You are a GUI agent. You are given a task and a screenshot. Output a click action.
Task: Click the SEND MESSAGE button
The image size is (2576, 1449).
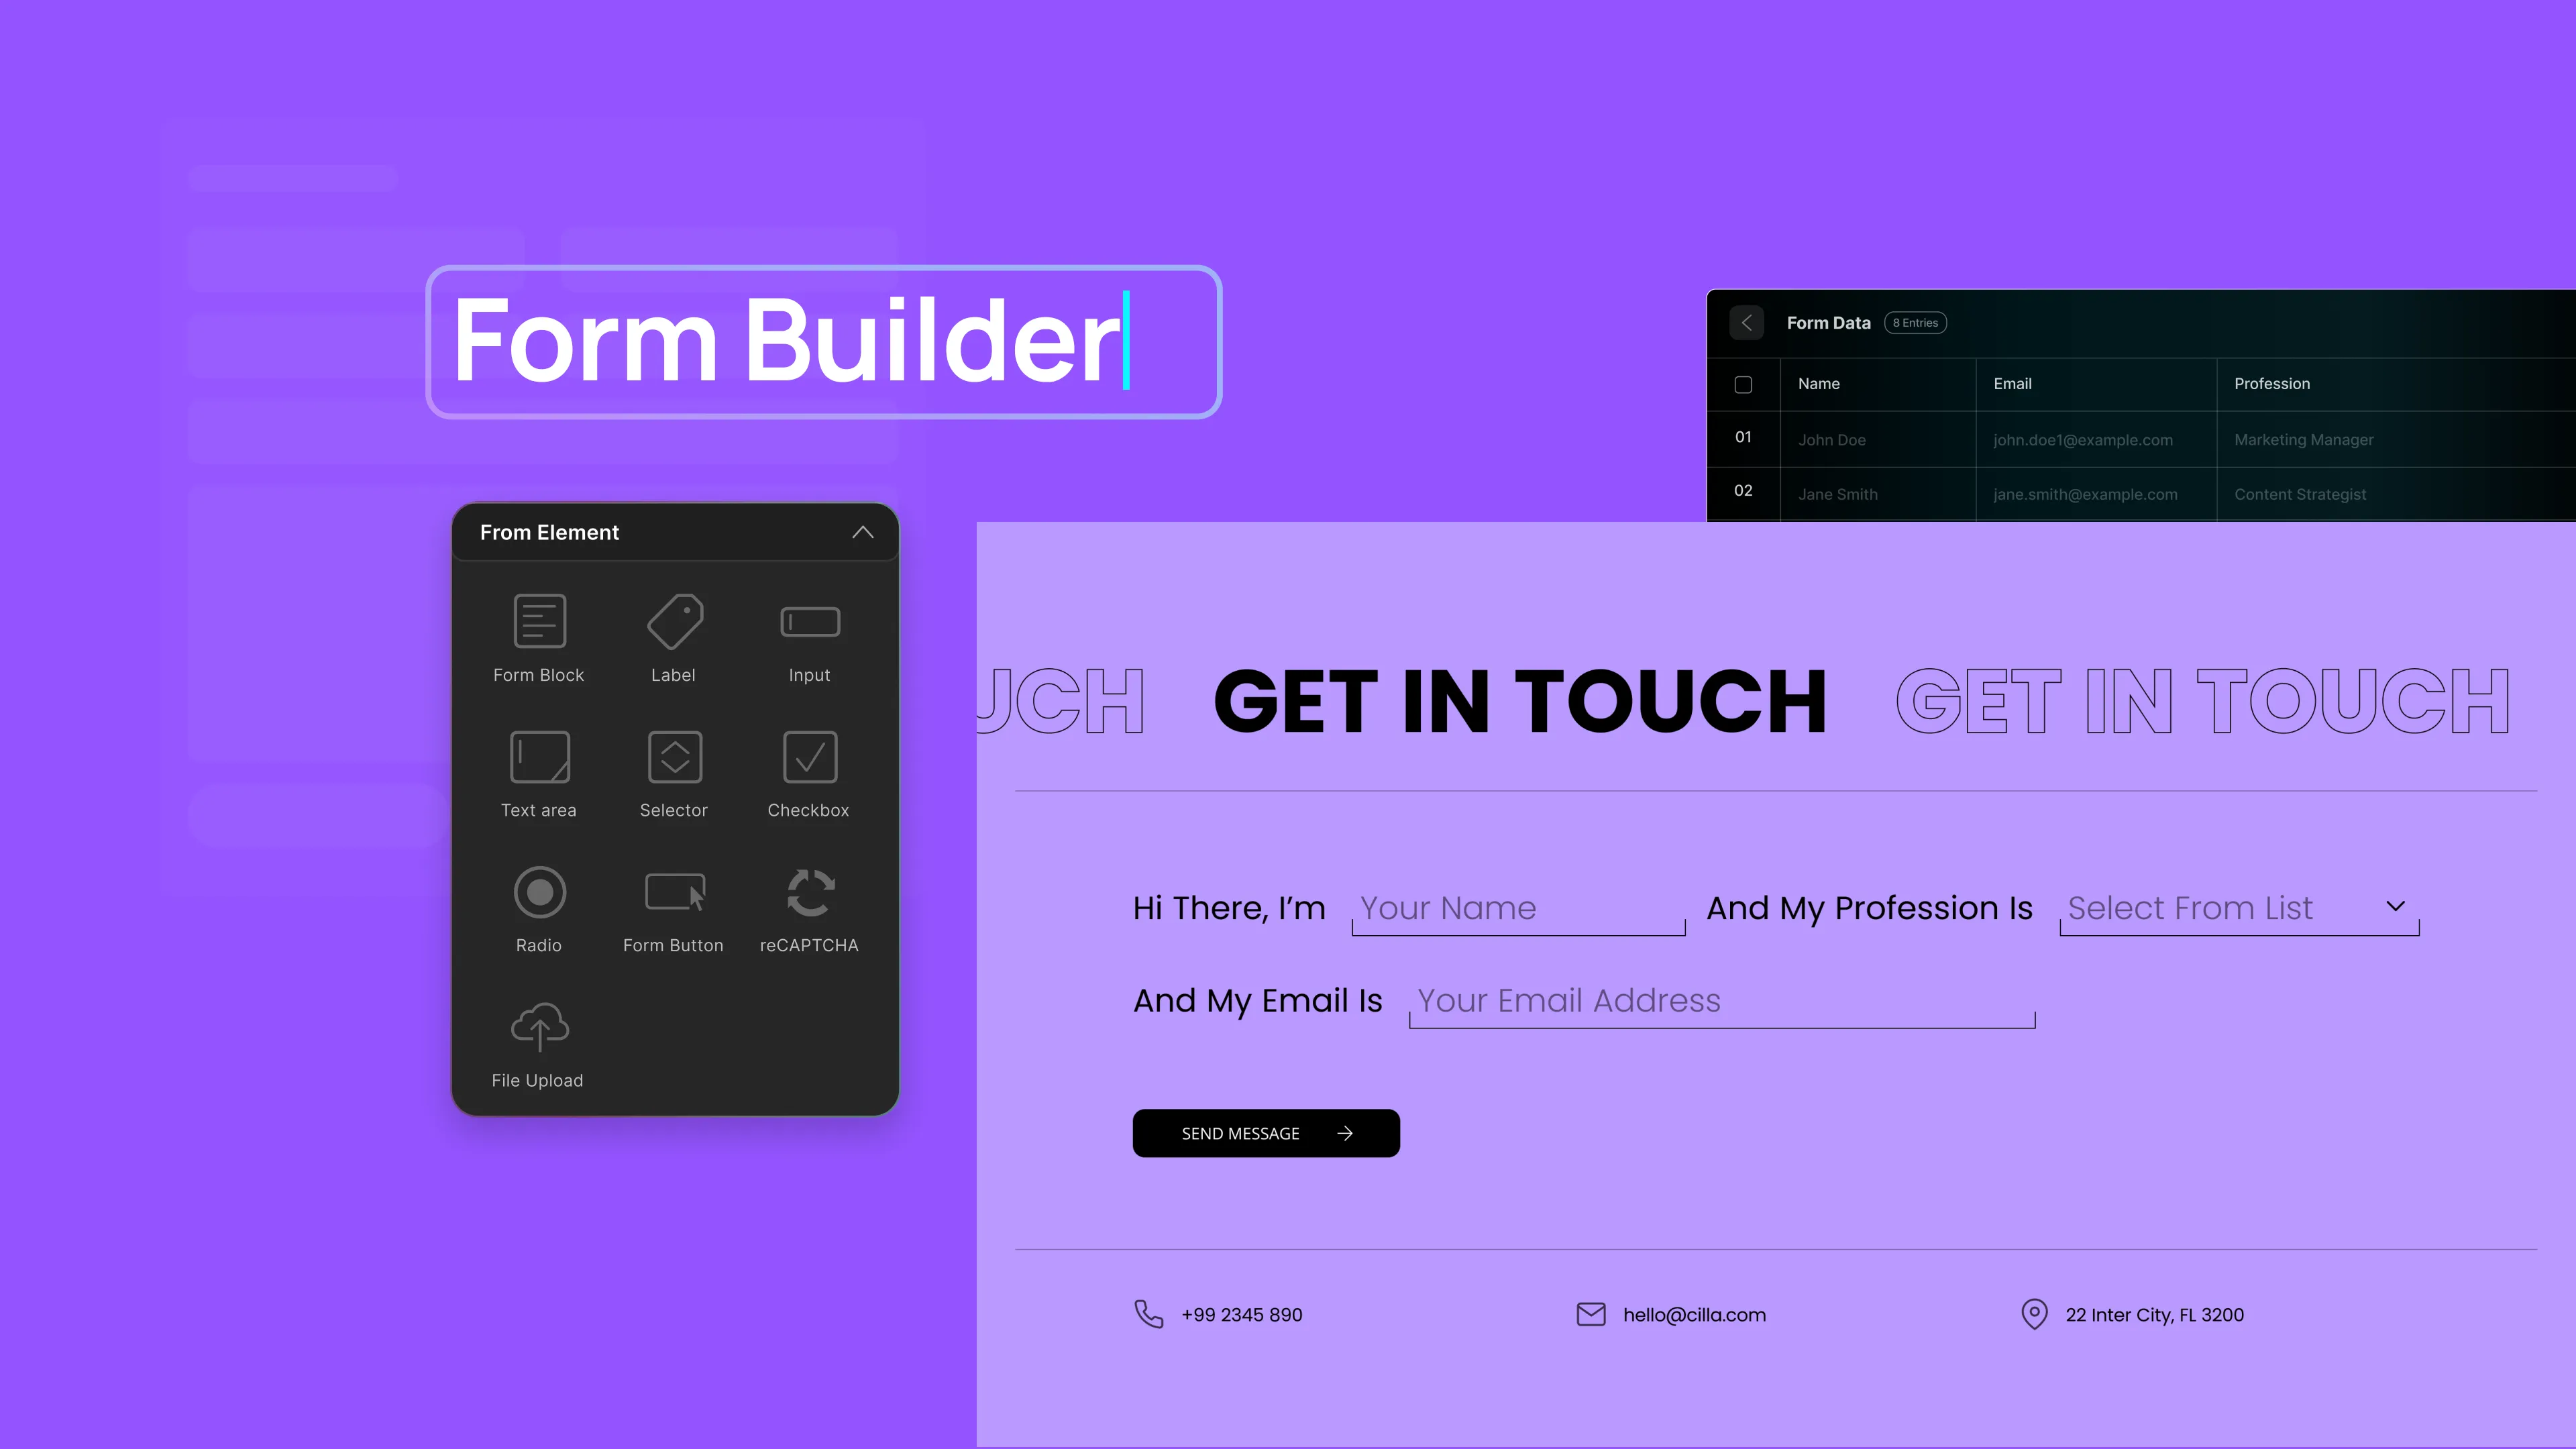click(1267, 1132)
